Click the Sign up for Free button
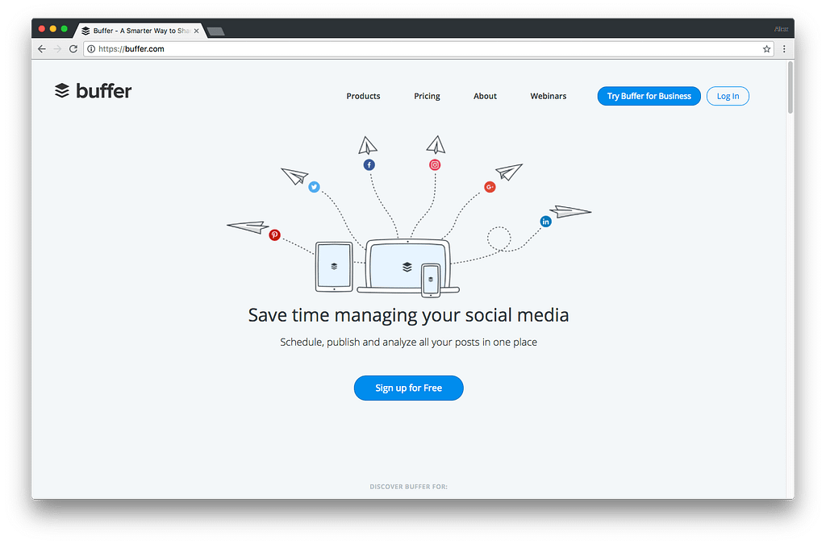The image size is (826, 544). (409, 388)
